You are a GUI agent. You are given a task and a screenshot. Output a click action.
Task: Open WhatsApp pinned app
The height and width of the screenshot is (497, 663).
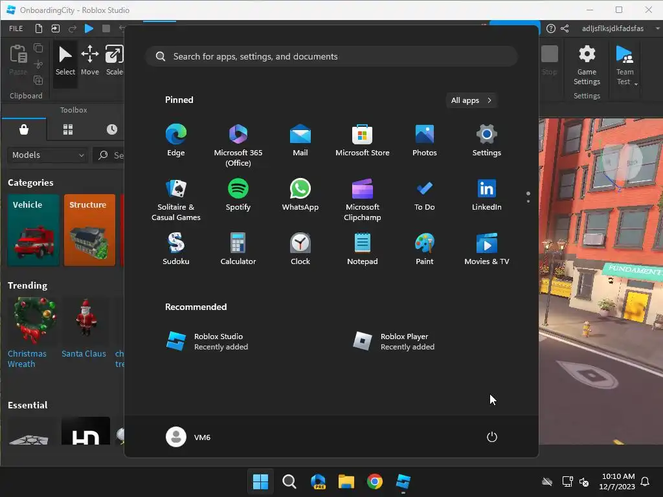[300, 195]
